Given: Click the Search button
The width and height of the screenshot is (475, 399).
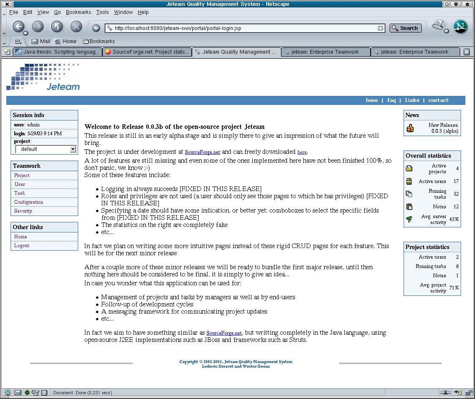Looking at the screenshot, I should pos(405,28).
